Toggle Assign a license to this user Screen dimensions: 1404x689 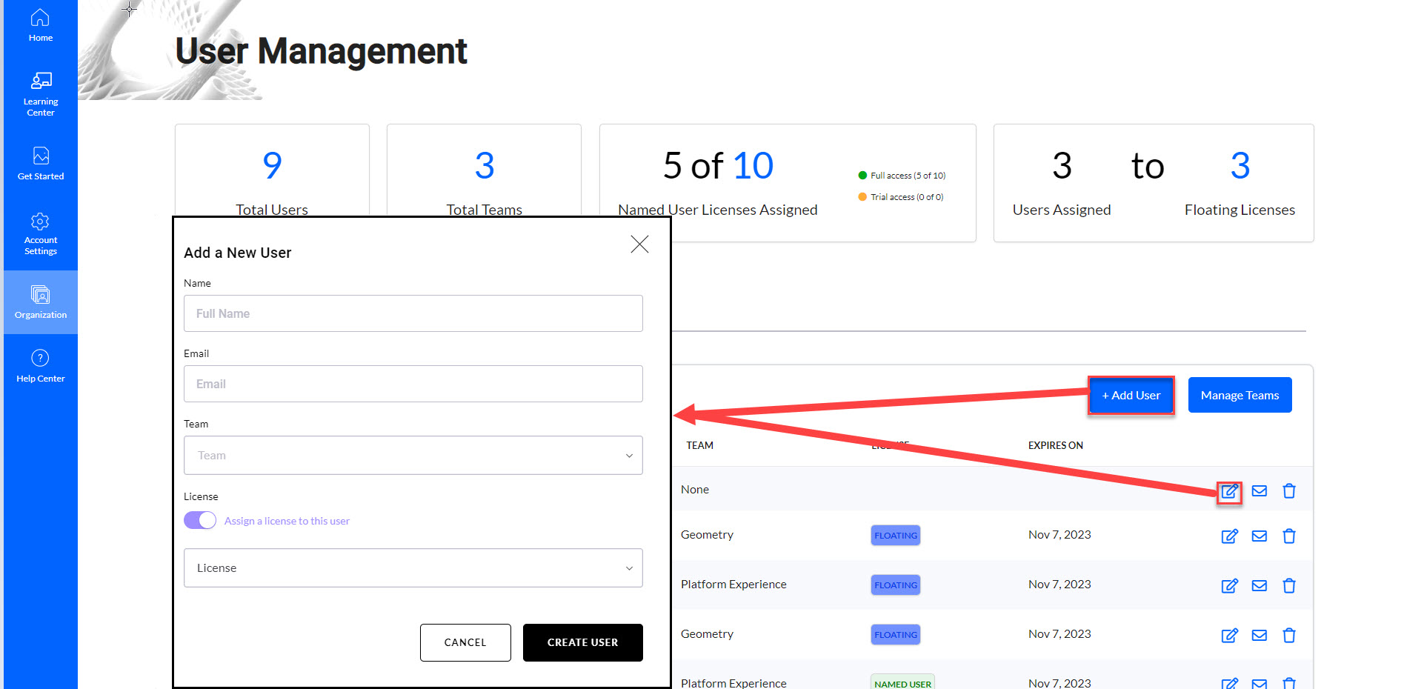tap(200, 520)
